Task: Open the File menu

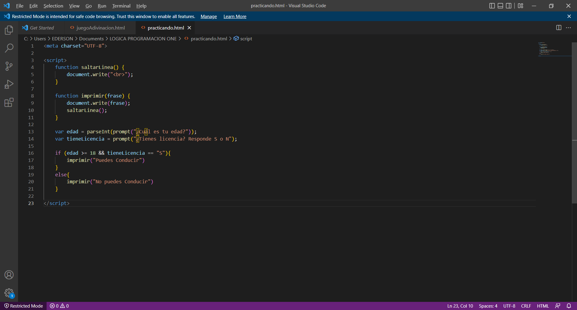Action: tap(20, 6)
